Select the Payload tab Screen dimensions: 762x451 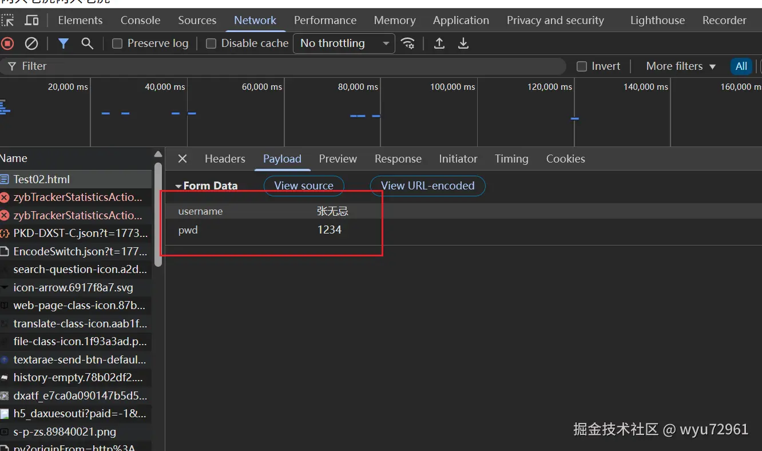282,159
